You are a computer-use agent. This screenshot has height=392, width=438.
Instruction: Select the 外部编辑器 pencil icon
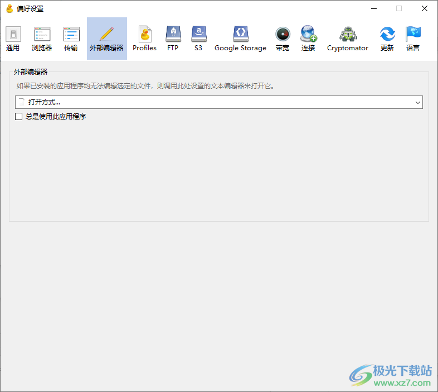(106, 34)
